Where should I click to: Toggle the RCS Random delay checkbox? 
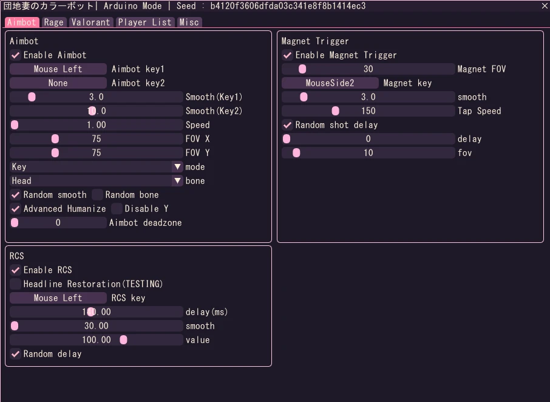[x=15, y=354]
